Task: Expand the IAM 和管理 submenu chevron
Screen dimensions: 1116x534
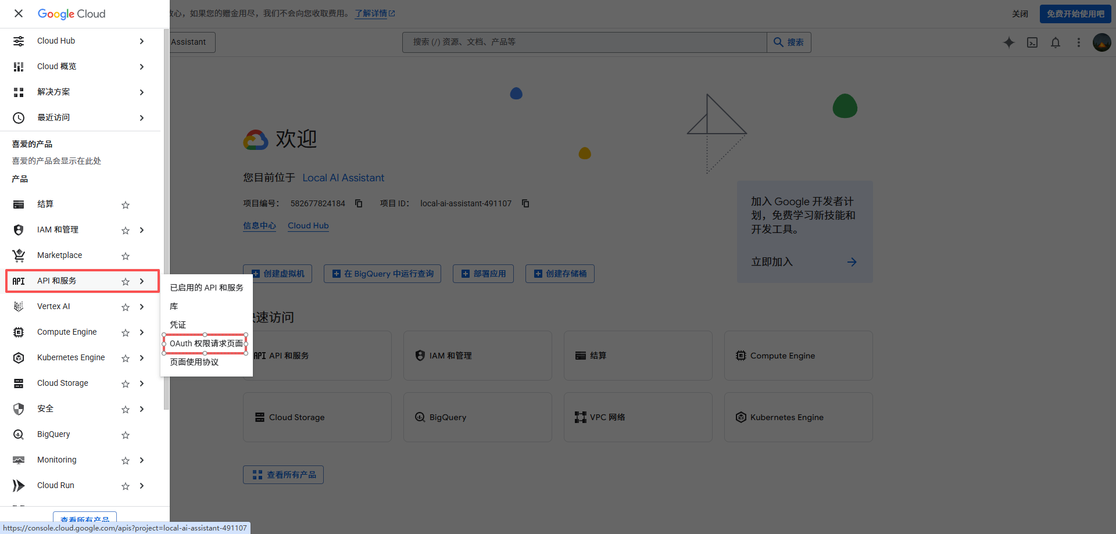Action: tap(142, 230)
